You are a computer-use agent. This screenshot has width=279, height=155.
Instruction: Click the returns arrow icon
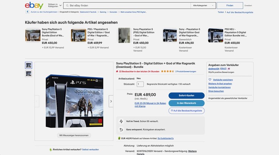(x=121, y=130)
